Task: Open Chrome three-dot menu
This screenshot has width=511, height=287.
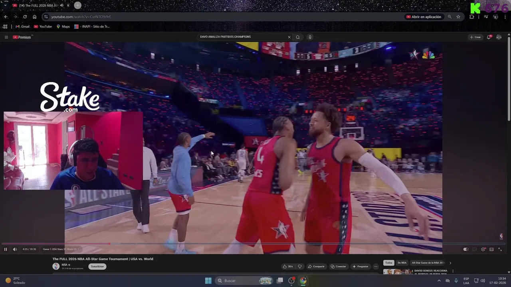Action: pos(505,17)
